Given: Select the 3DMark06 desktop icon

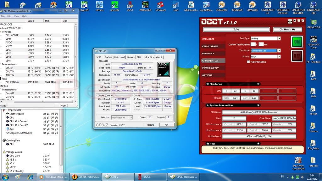Looking at the screenshot, I should 252,6.
